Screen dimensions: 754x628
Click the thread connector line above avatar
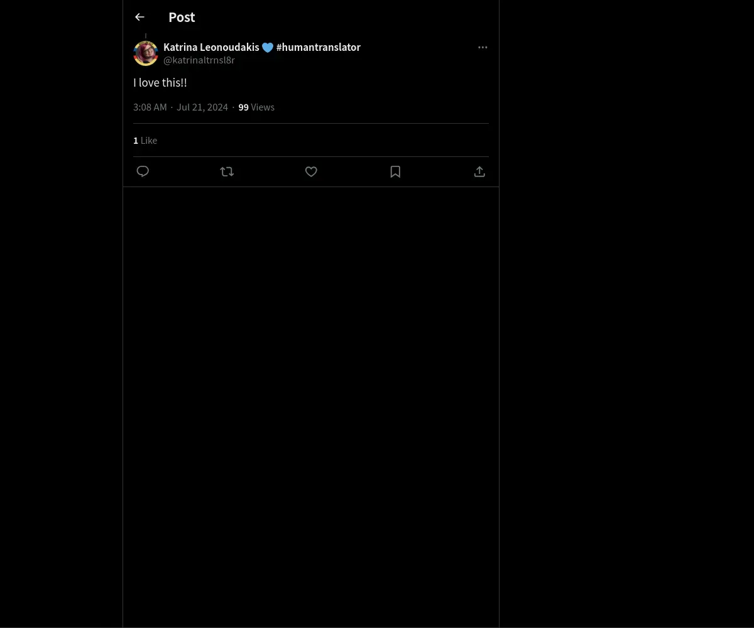tap(146, 36)
